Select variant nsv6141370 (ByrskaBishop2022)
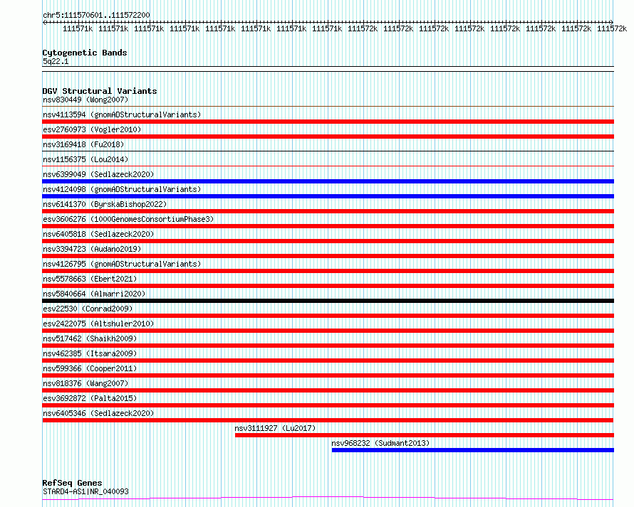This screenshot has height=507, width=634. tap(105, 204)
